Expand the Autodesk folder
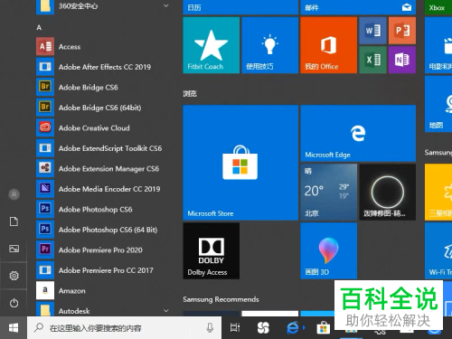 coord(104,310)
